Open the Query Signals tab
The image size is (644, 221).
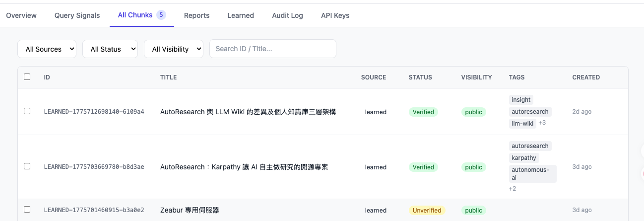point(77,15)
